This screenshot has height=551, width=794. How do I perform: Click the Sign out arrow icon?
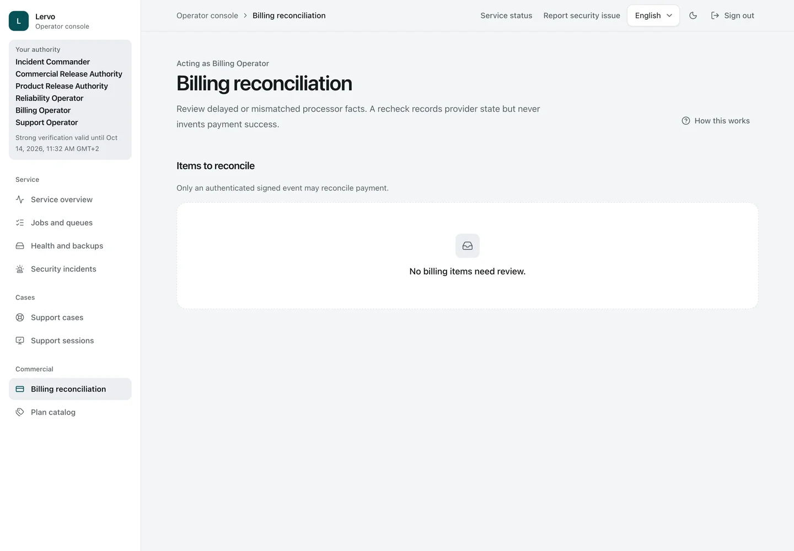[715, 15]
